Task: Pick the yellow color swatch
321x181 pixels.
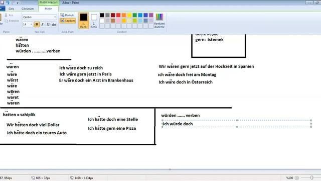Action: (x=129, y=15)
